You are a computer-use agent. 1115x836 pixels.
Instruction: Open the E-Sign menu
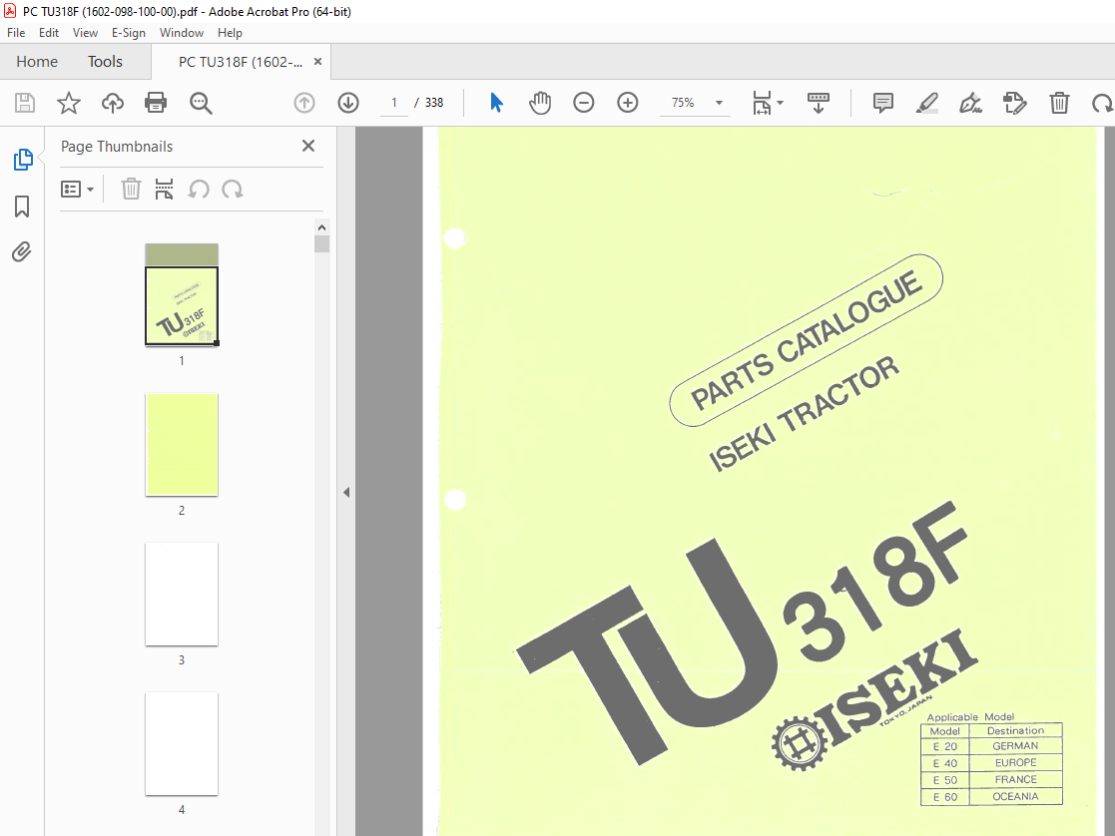coord(128,33)
